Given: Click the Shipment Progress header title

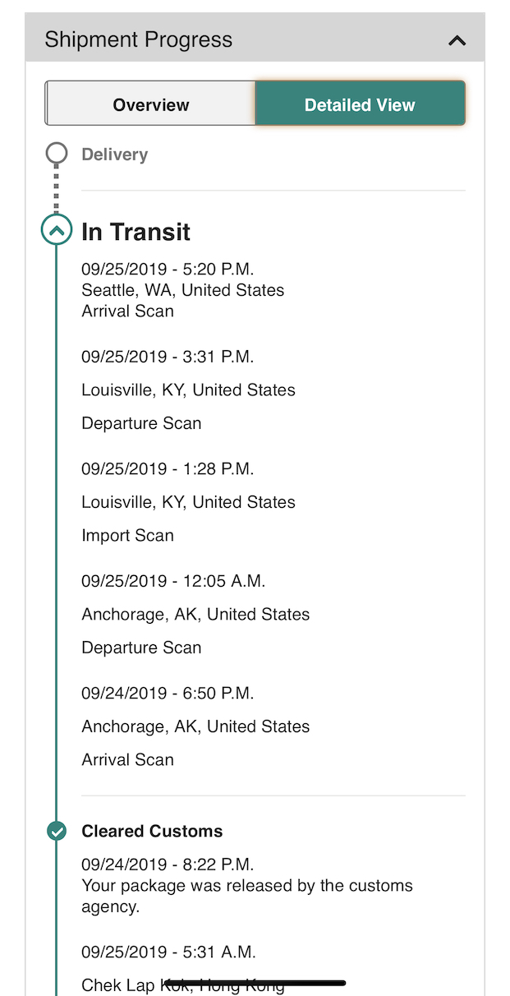Looking at the screenshot, I should click(138, 39).
